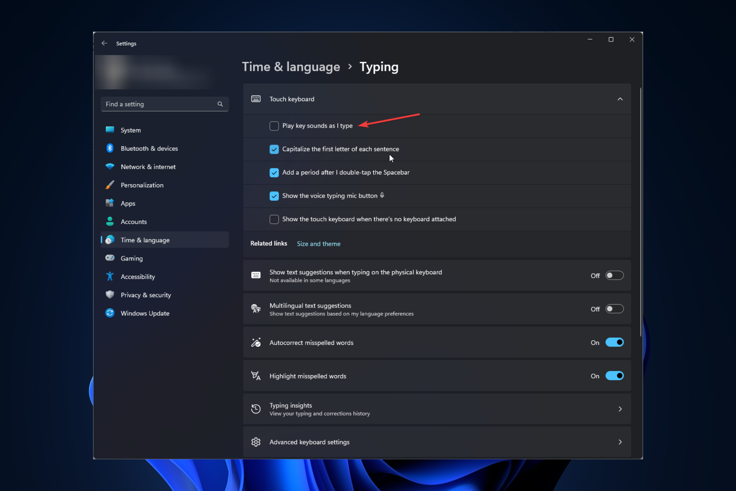Click the back navigation button
The height and width of the screenshot is (491, 736).
(105, 43)
